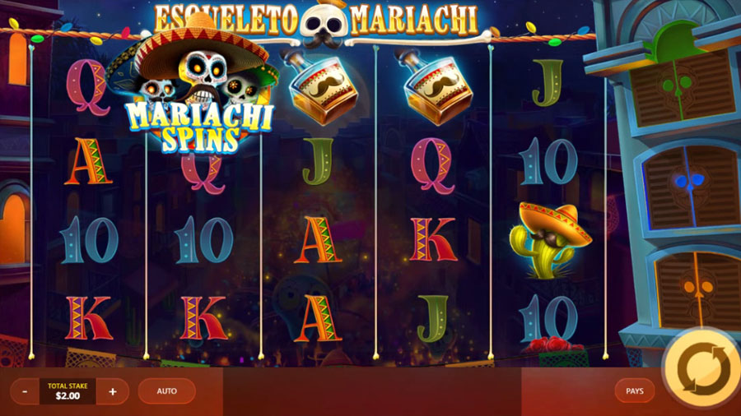
Task: Click the blue 10 above the cactus
Action: pos(548,162)
